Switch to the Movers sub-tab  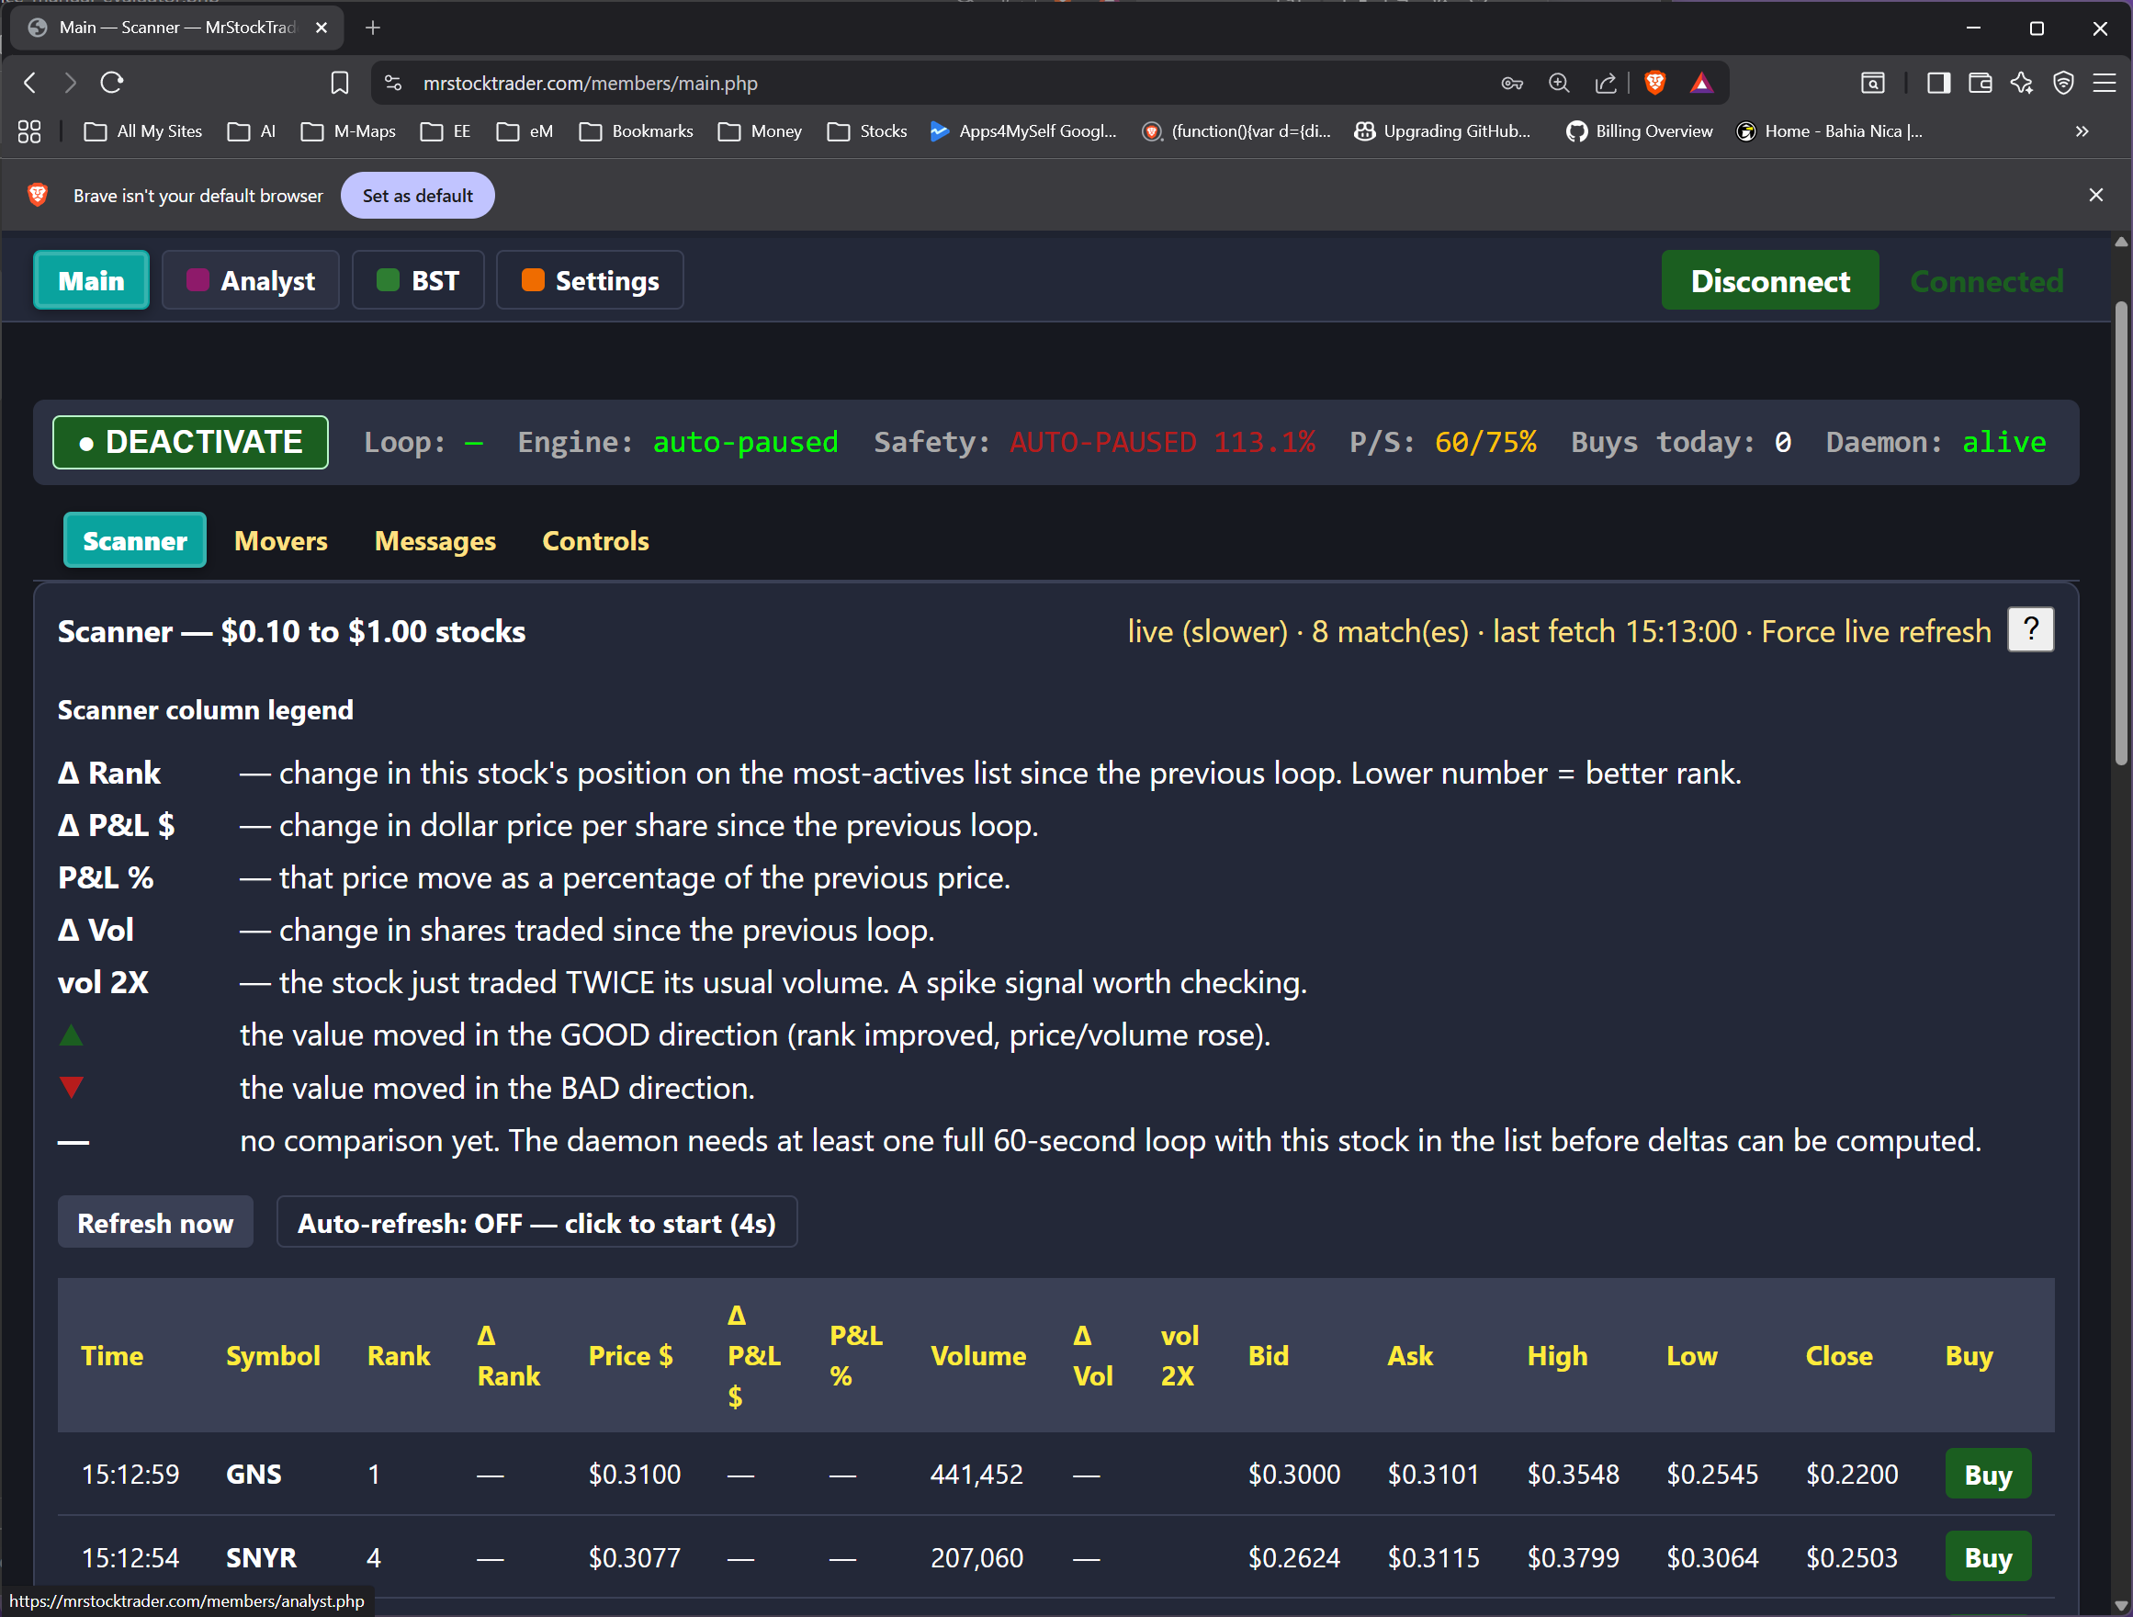[280, 541]
